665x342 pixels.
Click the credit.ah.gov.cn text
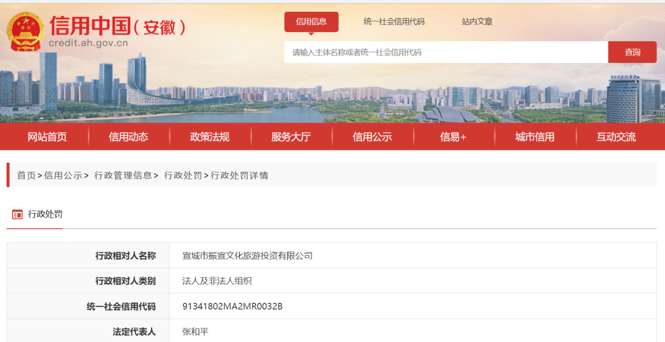coord(88,43)
